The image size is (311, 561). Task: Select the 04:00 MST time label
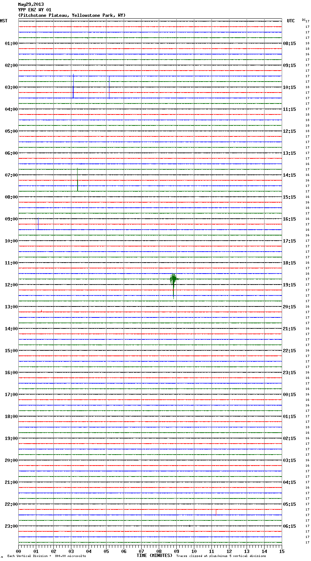click(11, 109)
